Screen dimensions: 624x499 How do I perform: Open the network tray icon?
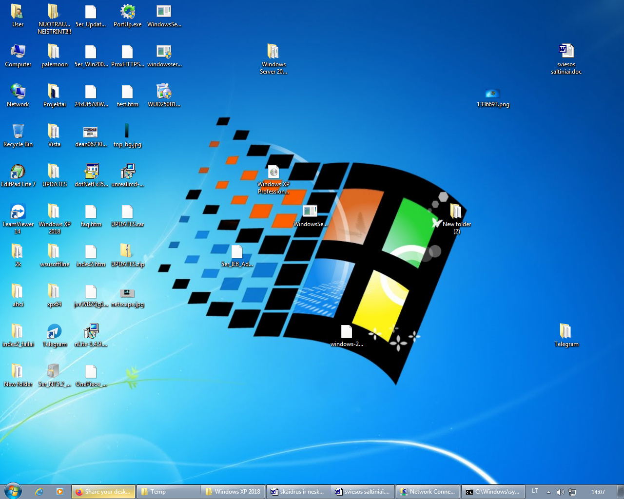tap(572, 492)
